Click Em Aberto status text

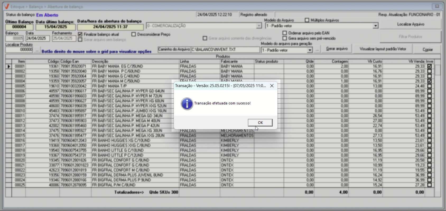click(47, 15)
